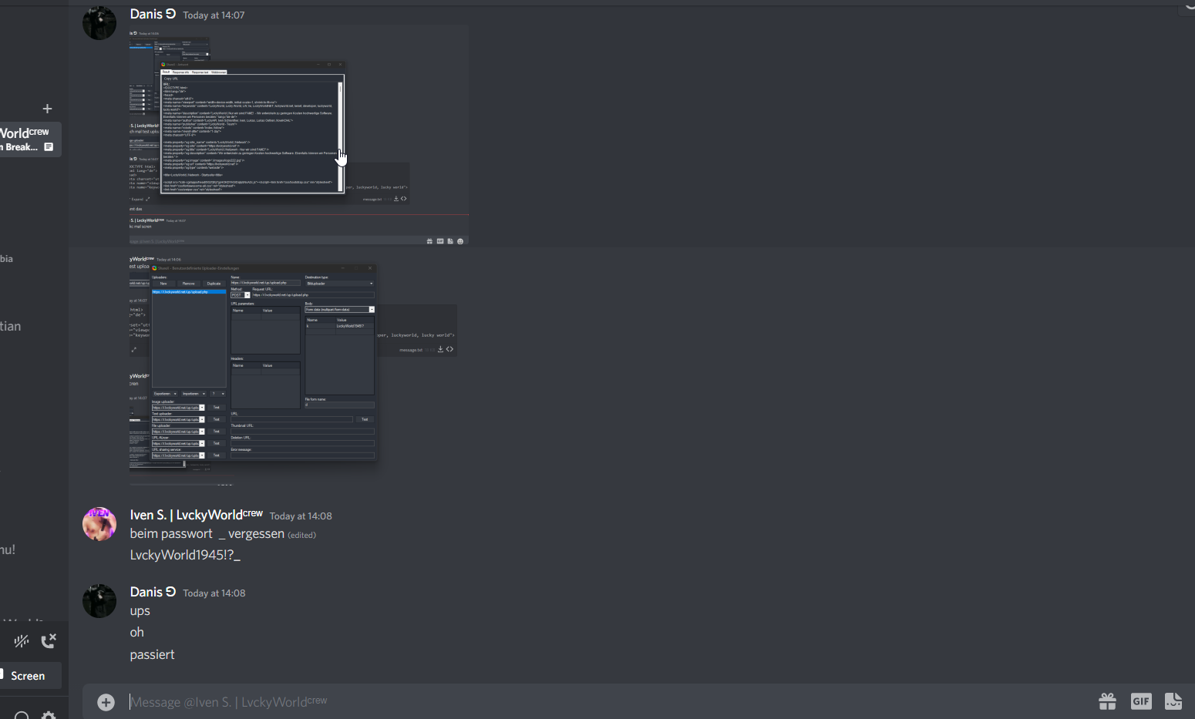The height and width of the screenshot is (719, 1195).
Task: Open the sticker picker
Action: tap(1173, 701)
